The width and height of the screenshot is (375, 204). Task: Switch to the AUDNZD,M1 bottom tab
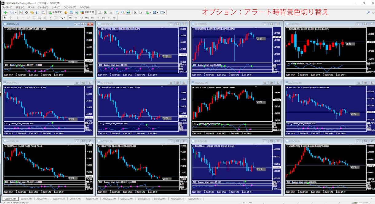(x=109, y=199)
